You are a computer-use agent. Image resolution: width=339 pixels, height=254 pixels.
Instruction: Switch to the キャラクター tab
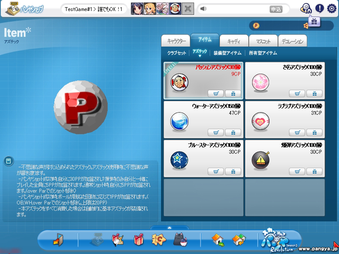click(176, 41)
